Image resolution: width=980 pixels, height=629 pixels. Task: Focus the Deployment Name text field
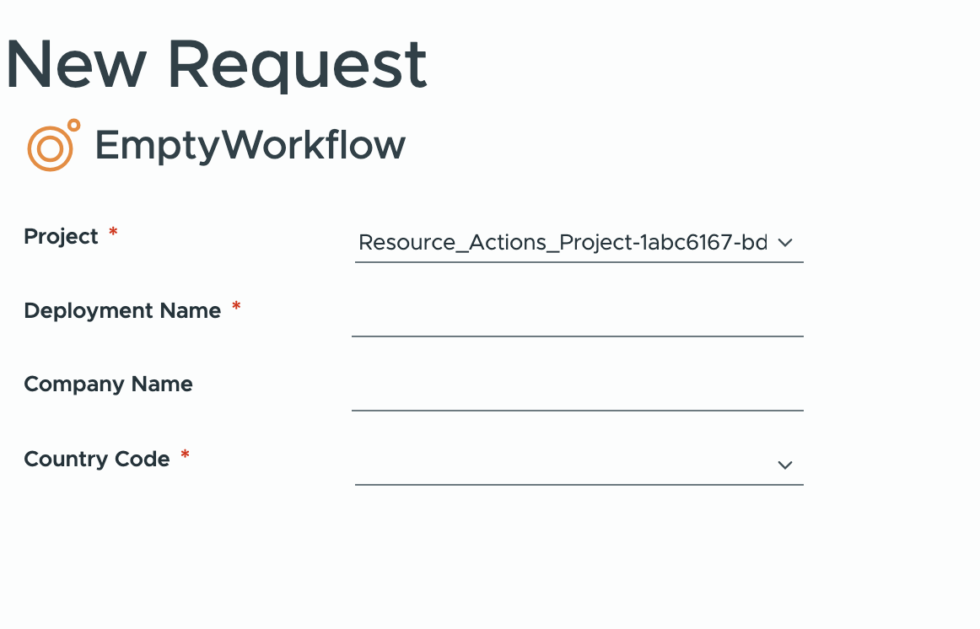point(578,317)
